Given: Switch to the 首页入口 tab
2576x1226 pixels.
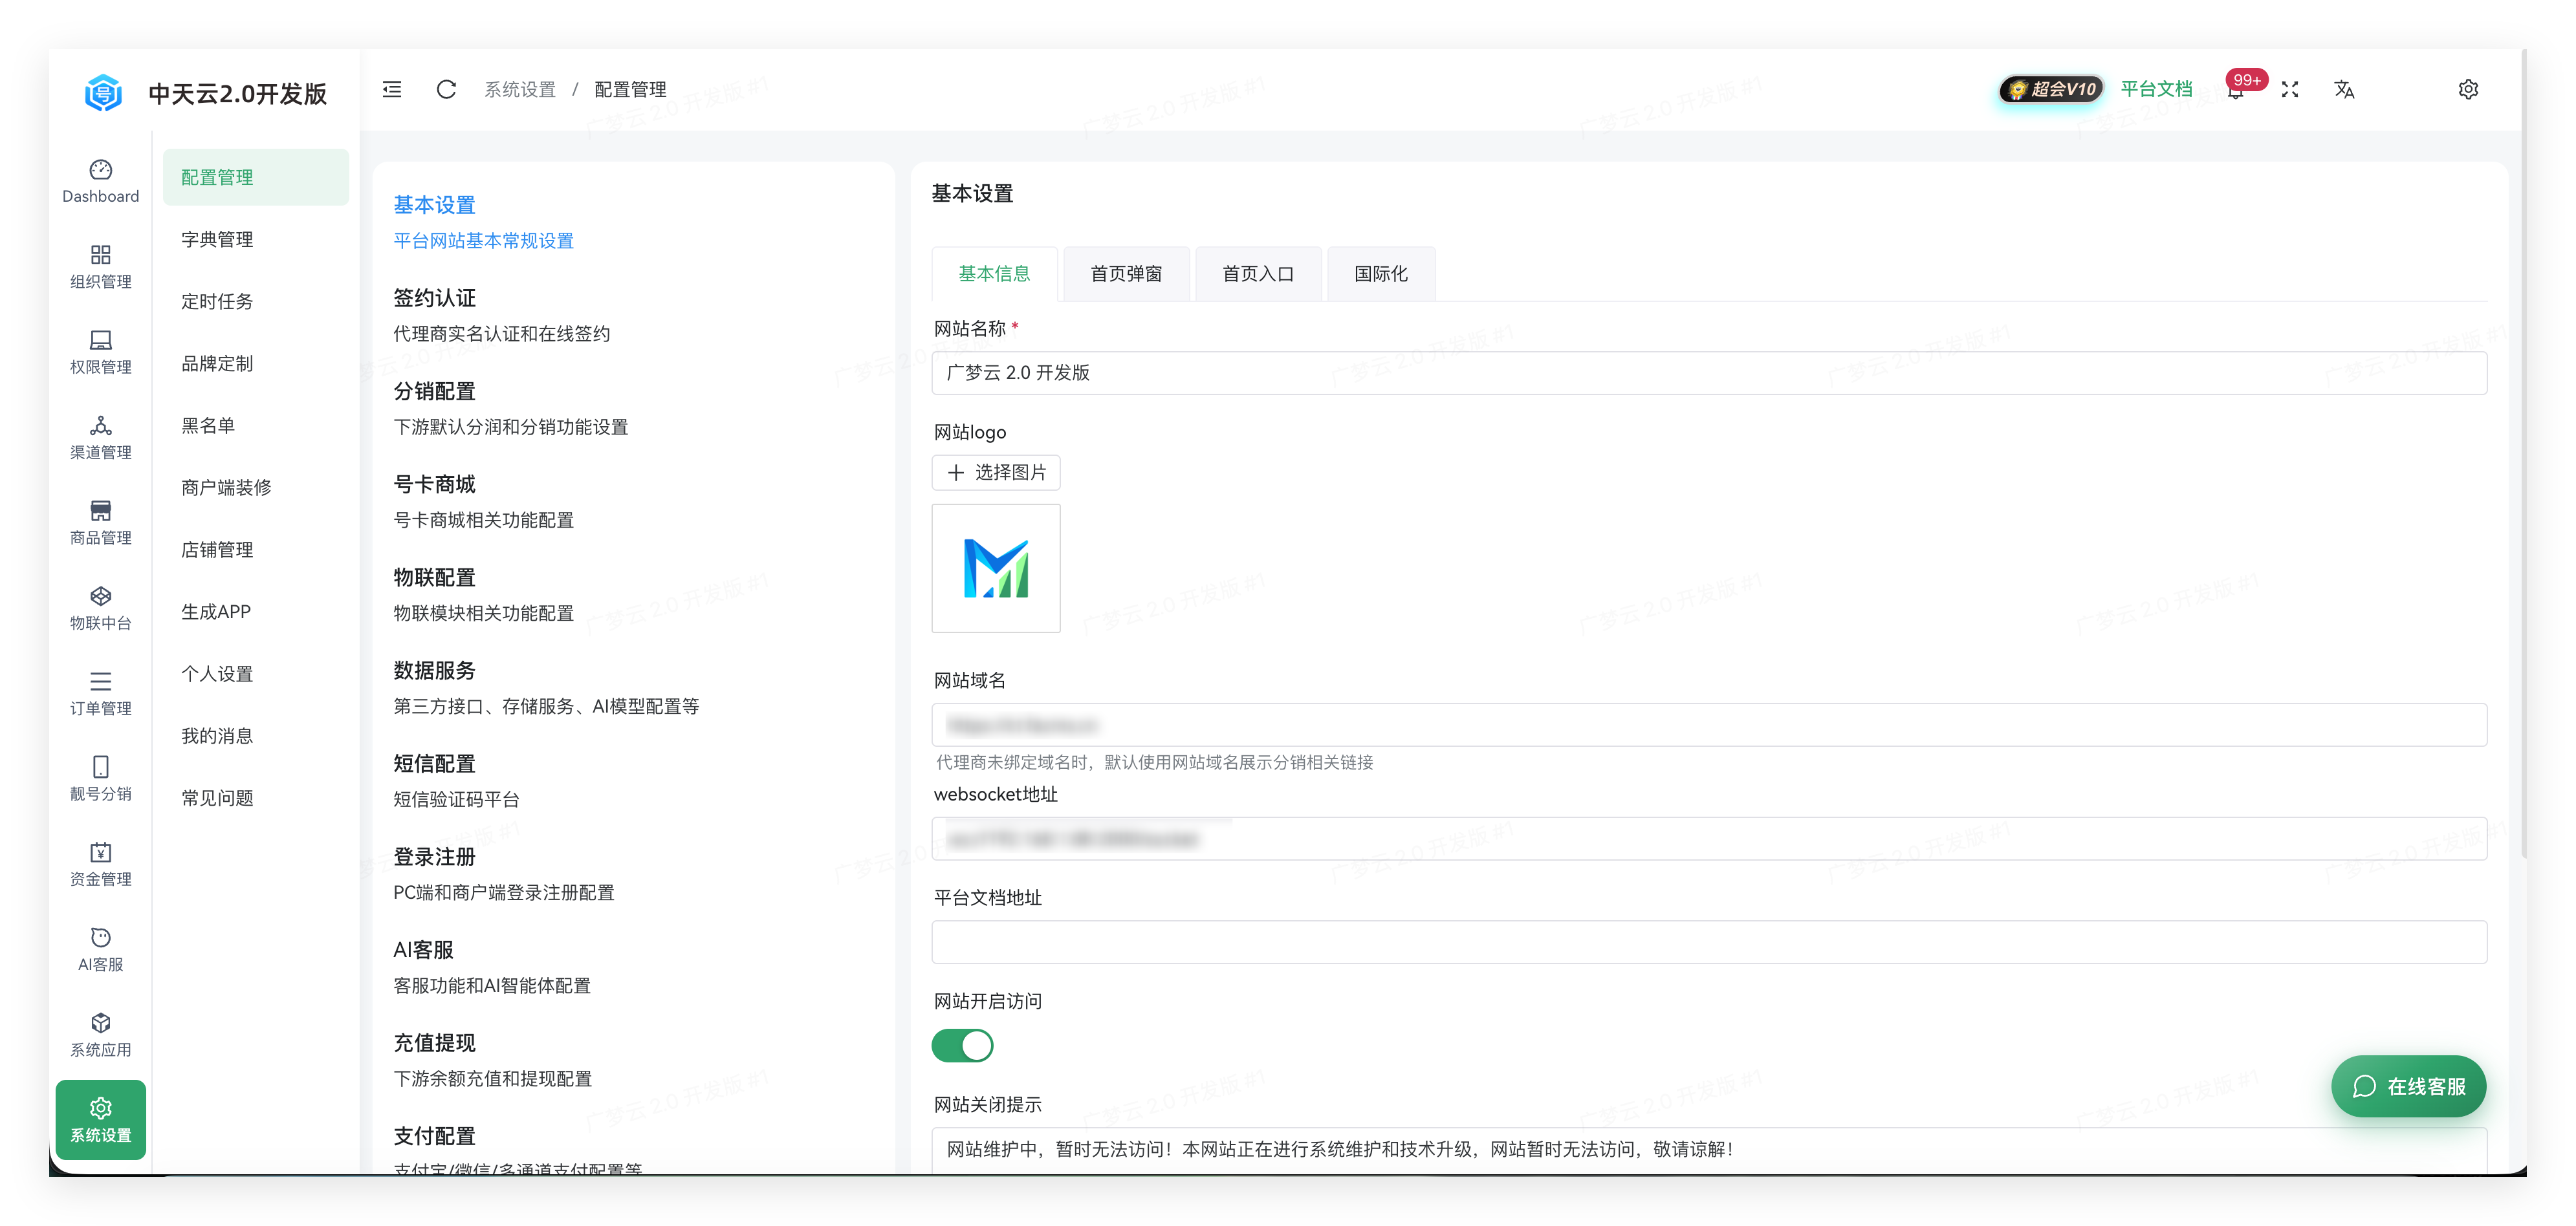Looking at the screenshot, I should 1258,273.
